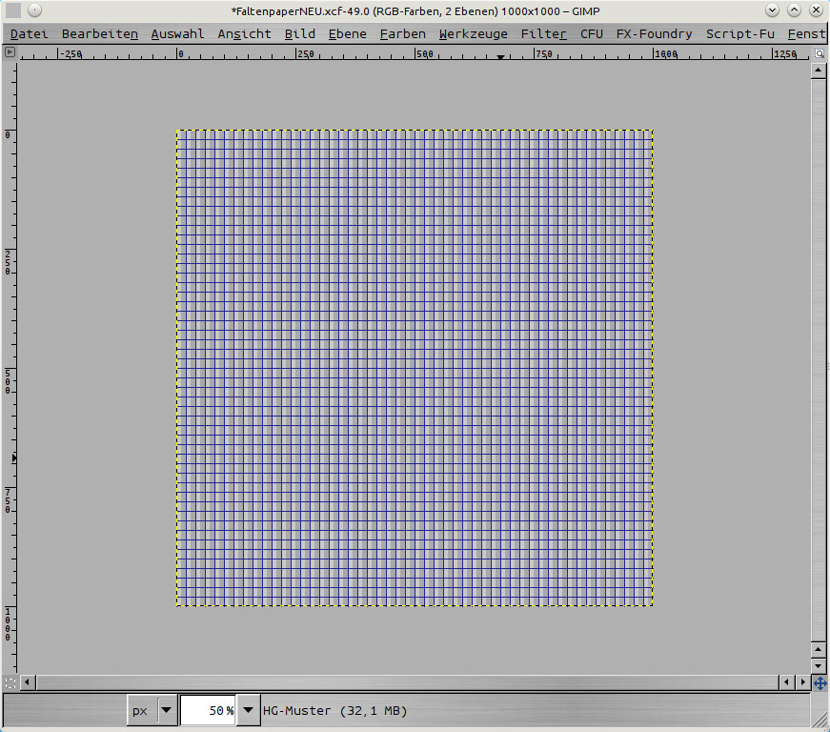Open the image menu triangle button beside the ruler
Image resolution: width=830 pixels, height=732 pixels.
10,52
